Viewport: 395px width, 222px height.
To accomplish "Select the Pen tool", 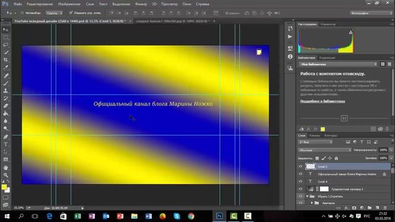I will point(6,137).
